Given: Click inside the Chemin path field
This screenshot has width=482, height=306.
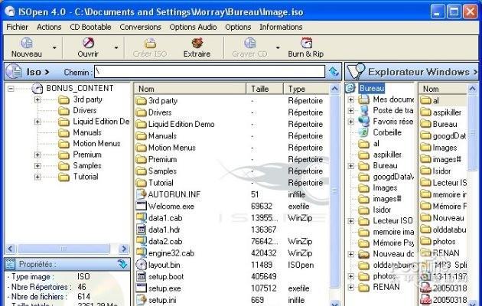Looking at the screenshot, I should point(210,72).
